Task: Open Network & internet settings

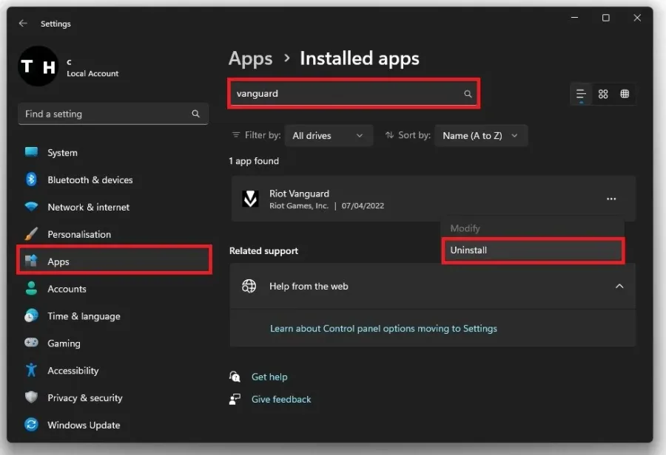Action: [114, 207]
